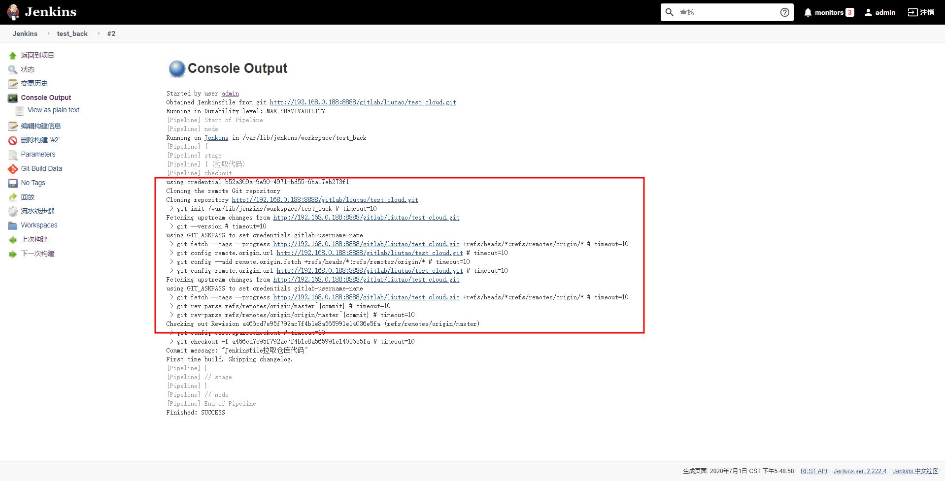The width and height of the screenshot is (945, 481).
Task: Click the magnifier icon next to 状态
Action: click(x=13, y=70)
